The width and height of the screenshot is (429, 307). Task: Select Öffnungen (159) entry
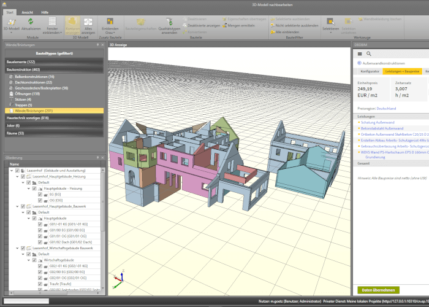pyautogui.click(x=54, y=94)
